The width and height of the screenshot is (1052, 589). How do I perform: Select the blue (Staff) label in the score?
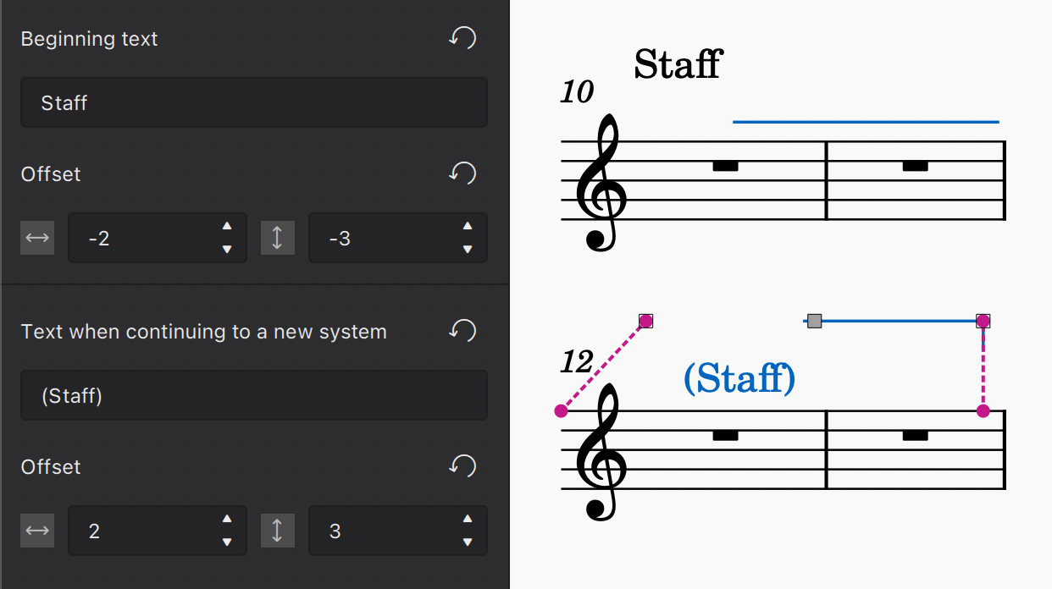click(x=738, y=378)
